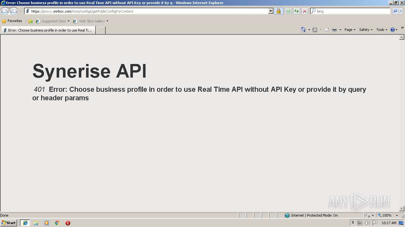
Task: Open the Help question mark menu
Action: [x=394, y=30]
